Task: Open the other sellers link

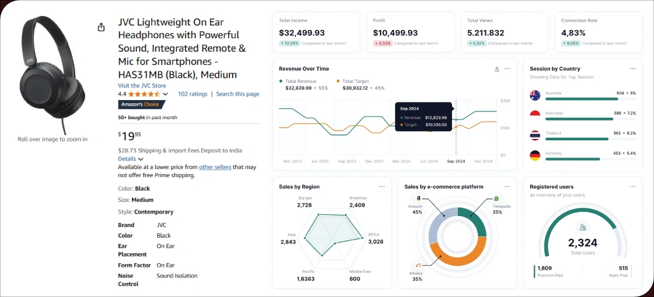Action: (214, 167)
